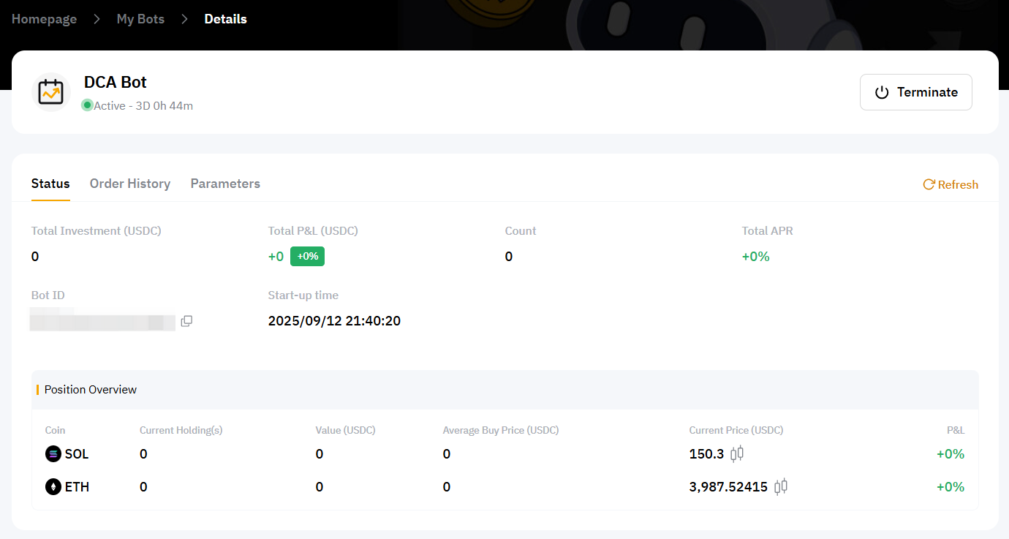Click the ETH coin logo
This screenshot has width=1009, height=539.
click(x=53, y=487)
